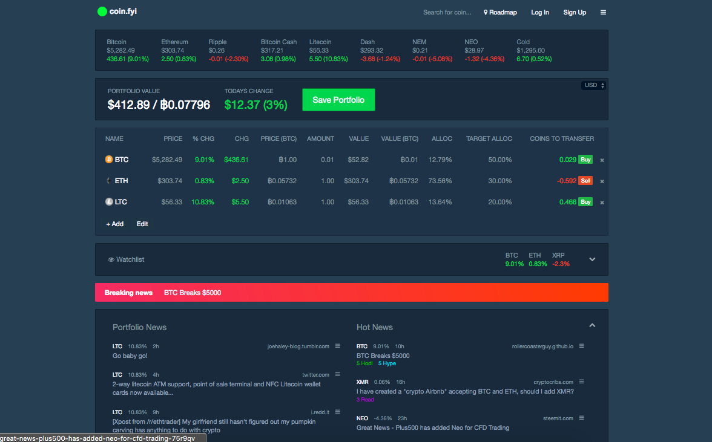Select Gold in the ticker bar
This screenshot has width=712, height=442.
pos(534,50)
